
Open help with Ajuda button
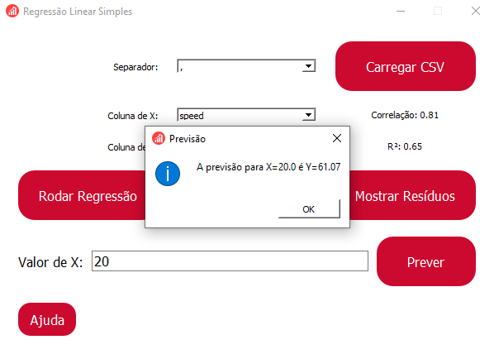[47, 319]
